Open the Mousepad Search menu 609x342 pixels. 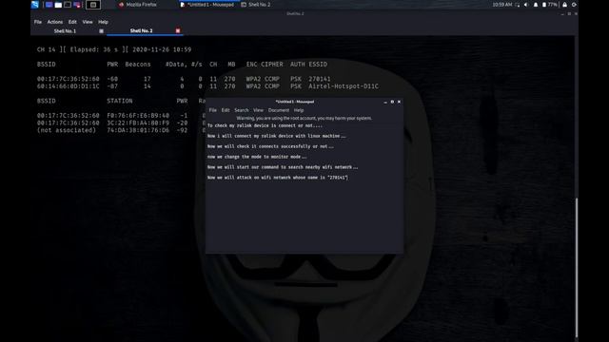(x=241, y=110)
